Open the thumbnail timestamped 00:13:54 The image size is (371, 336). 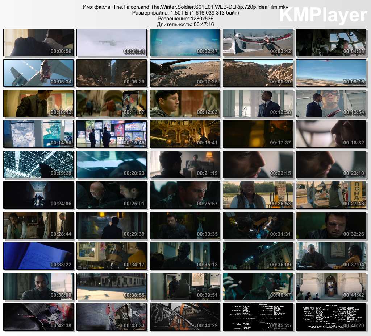tap(331, 103)
